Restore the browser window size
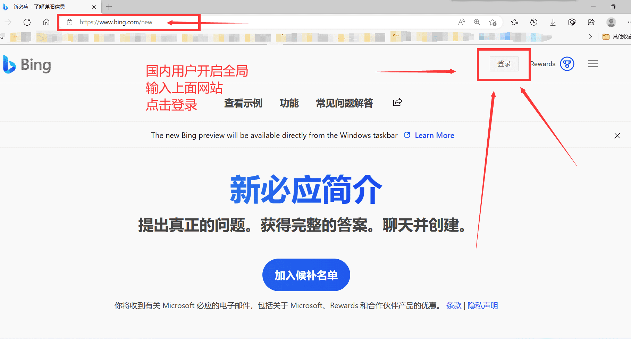Screen dimensions: 631x339 point(613,7)
